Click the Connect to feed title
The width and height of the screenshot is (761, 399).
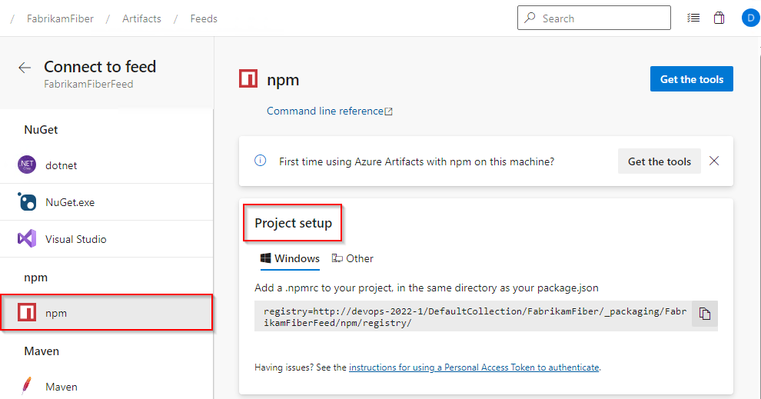100,66
